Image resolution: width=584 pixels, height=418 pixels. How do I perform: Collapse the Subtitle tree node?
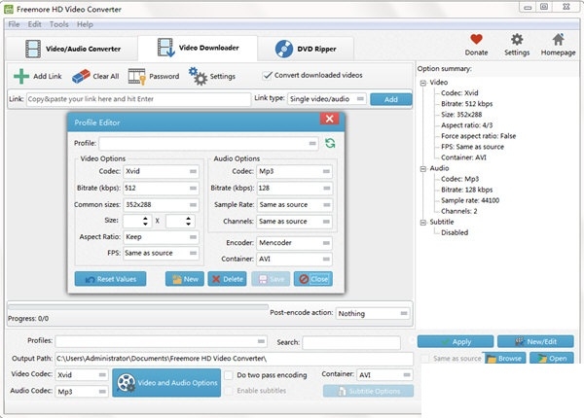click(x=423, y=223)
